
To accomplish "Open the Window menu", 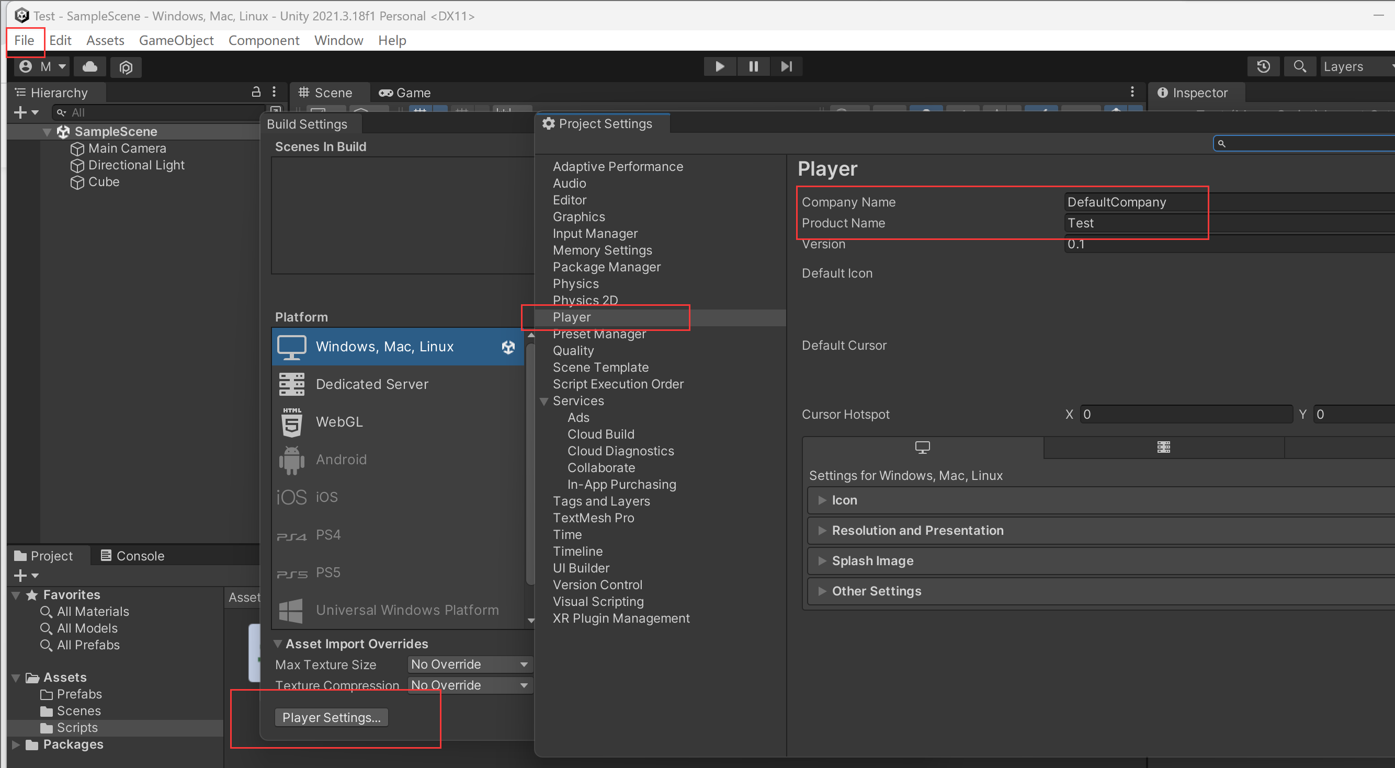I will coord(338,40).
